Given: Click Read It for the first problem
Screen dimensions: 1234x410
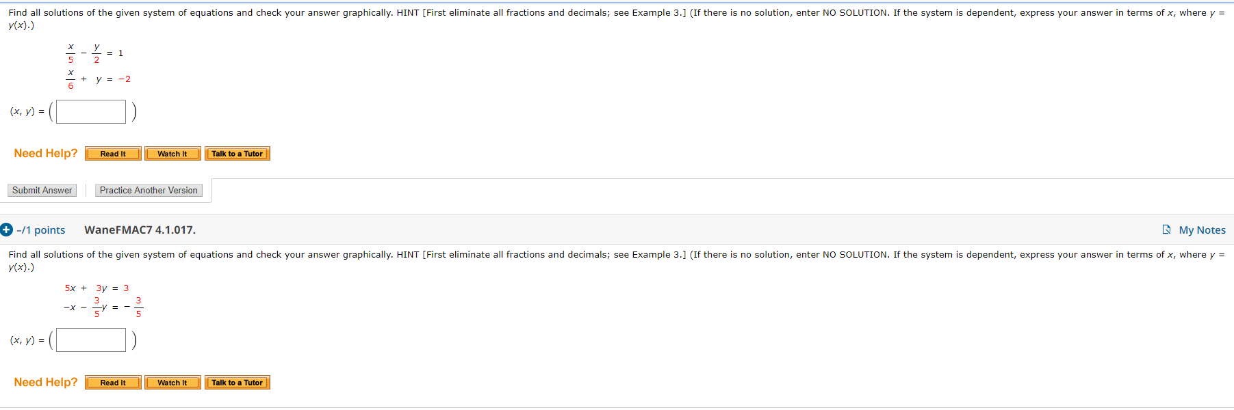Looking at the screenshot, I should click(112, 153).
